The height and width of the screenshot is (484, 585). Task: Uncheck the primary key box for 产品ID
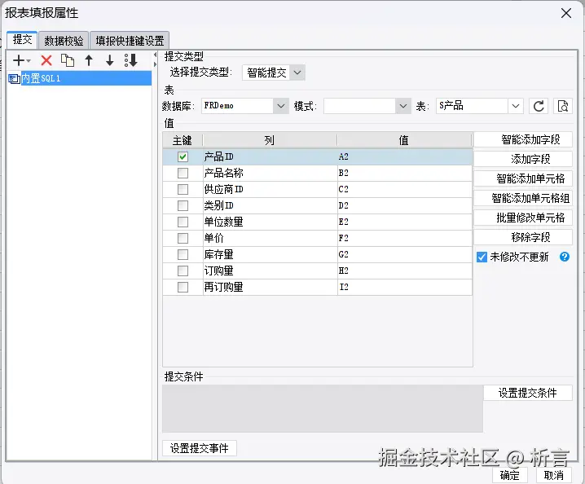[x=183, y=156]
